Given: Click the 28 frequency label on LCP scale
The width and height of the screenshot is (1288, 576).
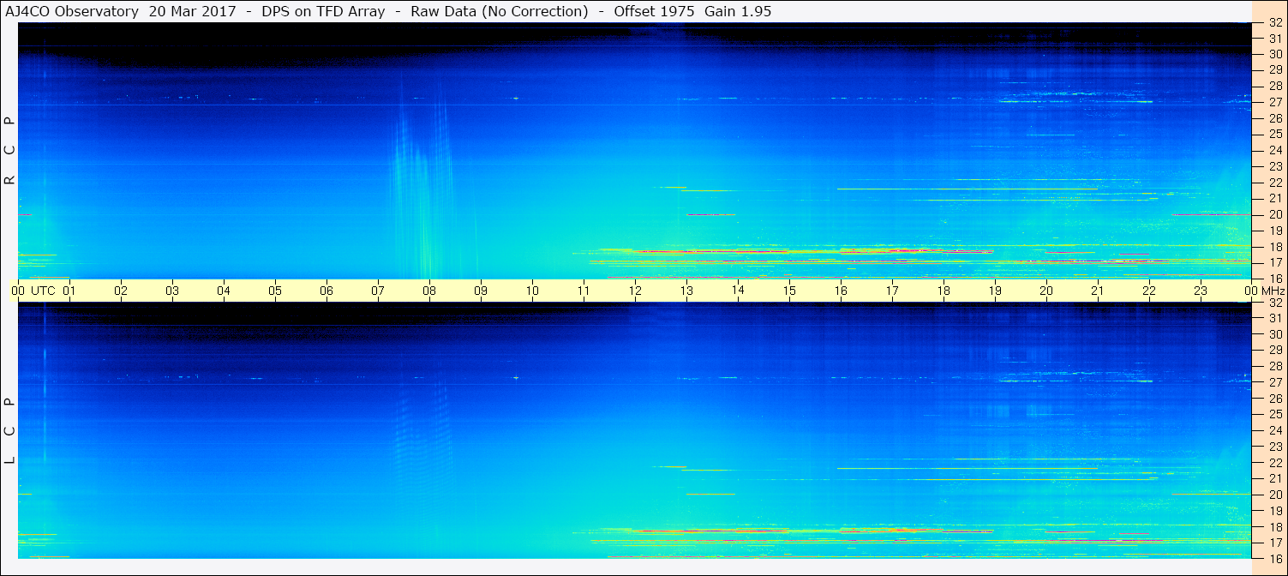Looking at the screenshot, I should 1275,366.
